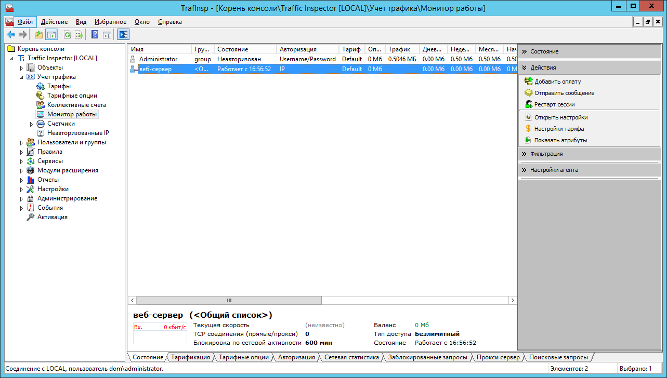This screenshot has height=378, width=667.
Task: Collapse the Действия panel section
Action: pyautogui.click(x=590, y=67)
